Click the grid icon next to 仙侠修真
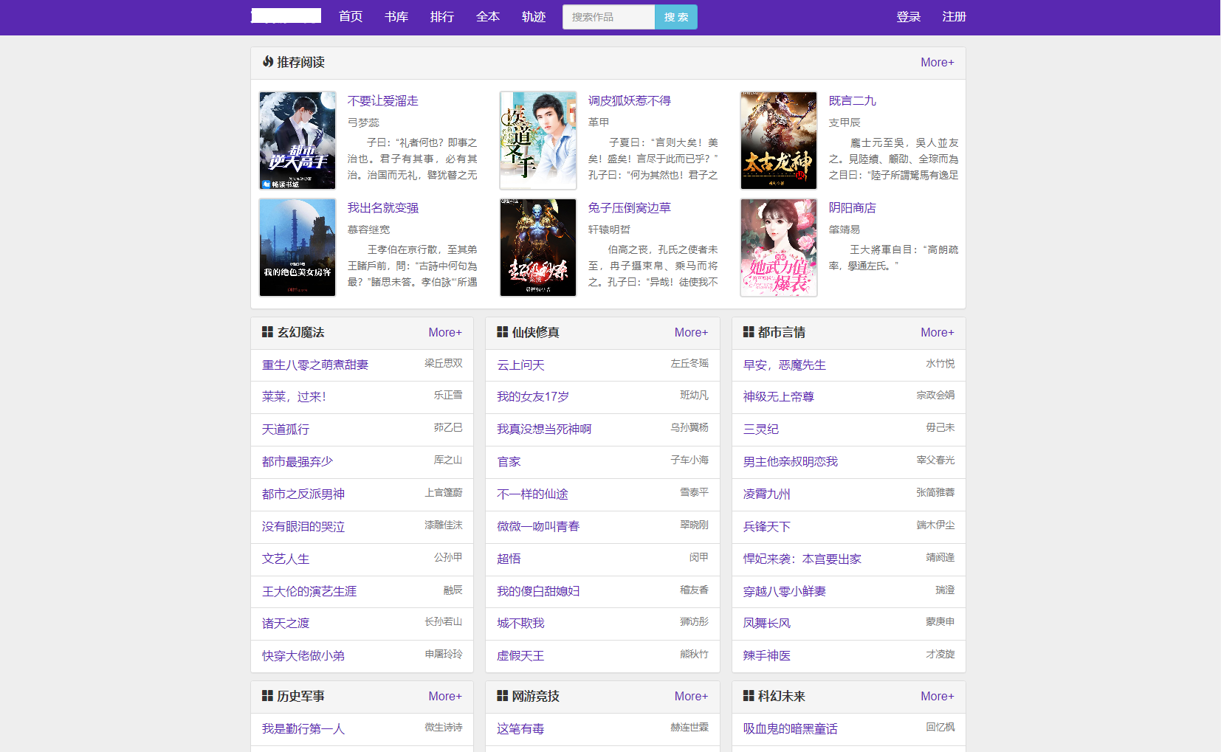The width and height of the screenshot is (1221, 752). (502, 332)
